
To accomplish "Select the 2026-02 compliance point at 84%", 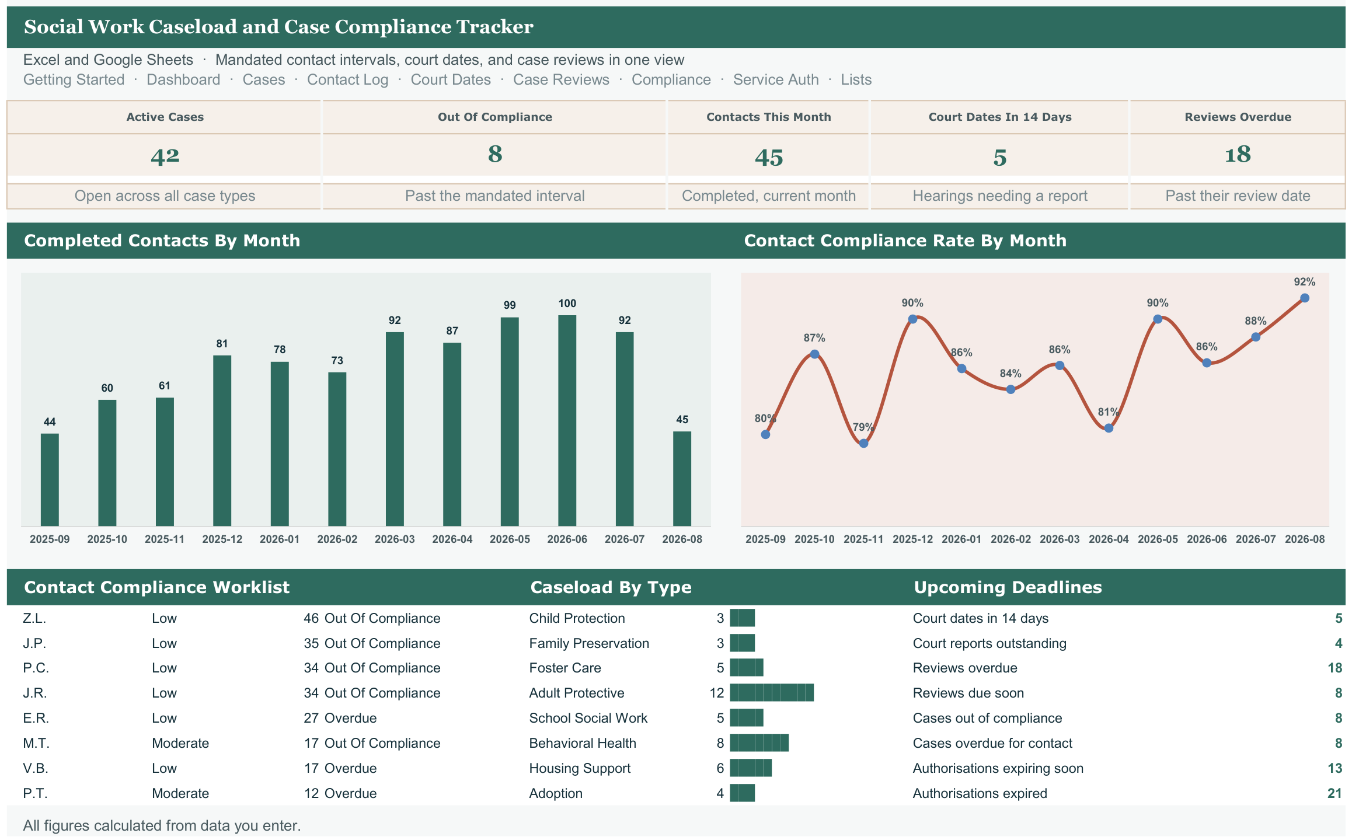I will (1010, 389).
